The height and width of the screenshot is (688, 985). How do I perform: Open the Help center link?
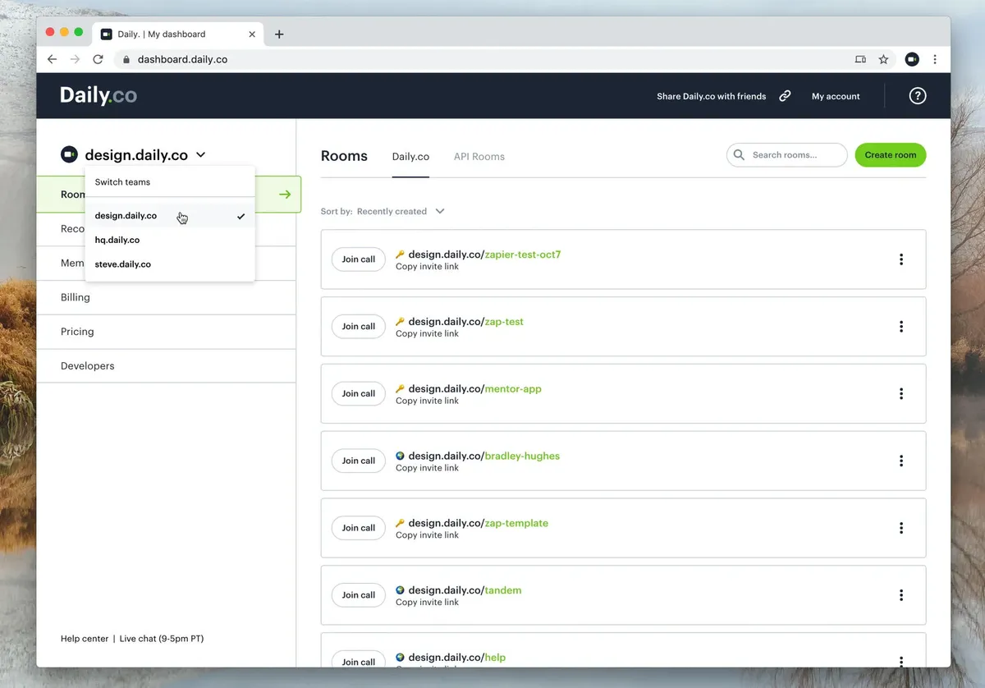(85, 639)
